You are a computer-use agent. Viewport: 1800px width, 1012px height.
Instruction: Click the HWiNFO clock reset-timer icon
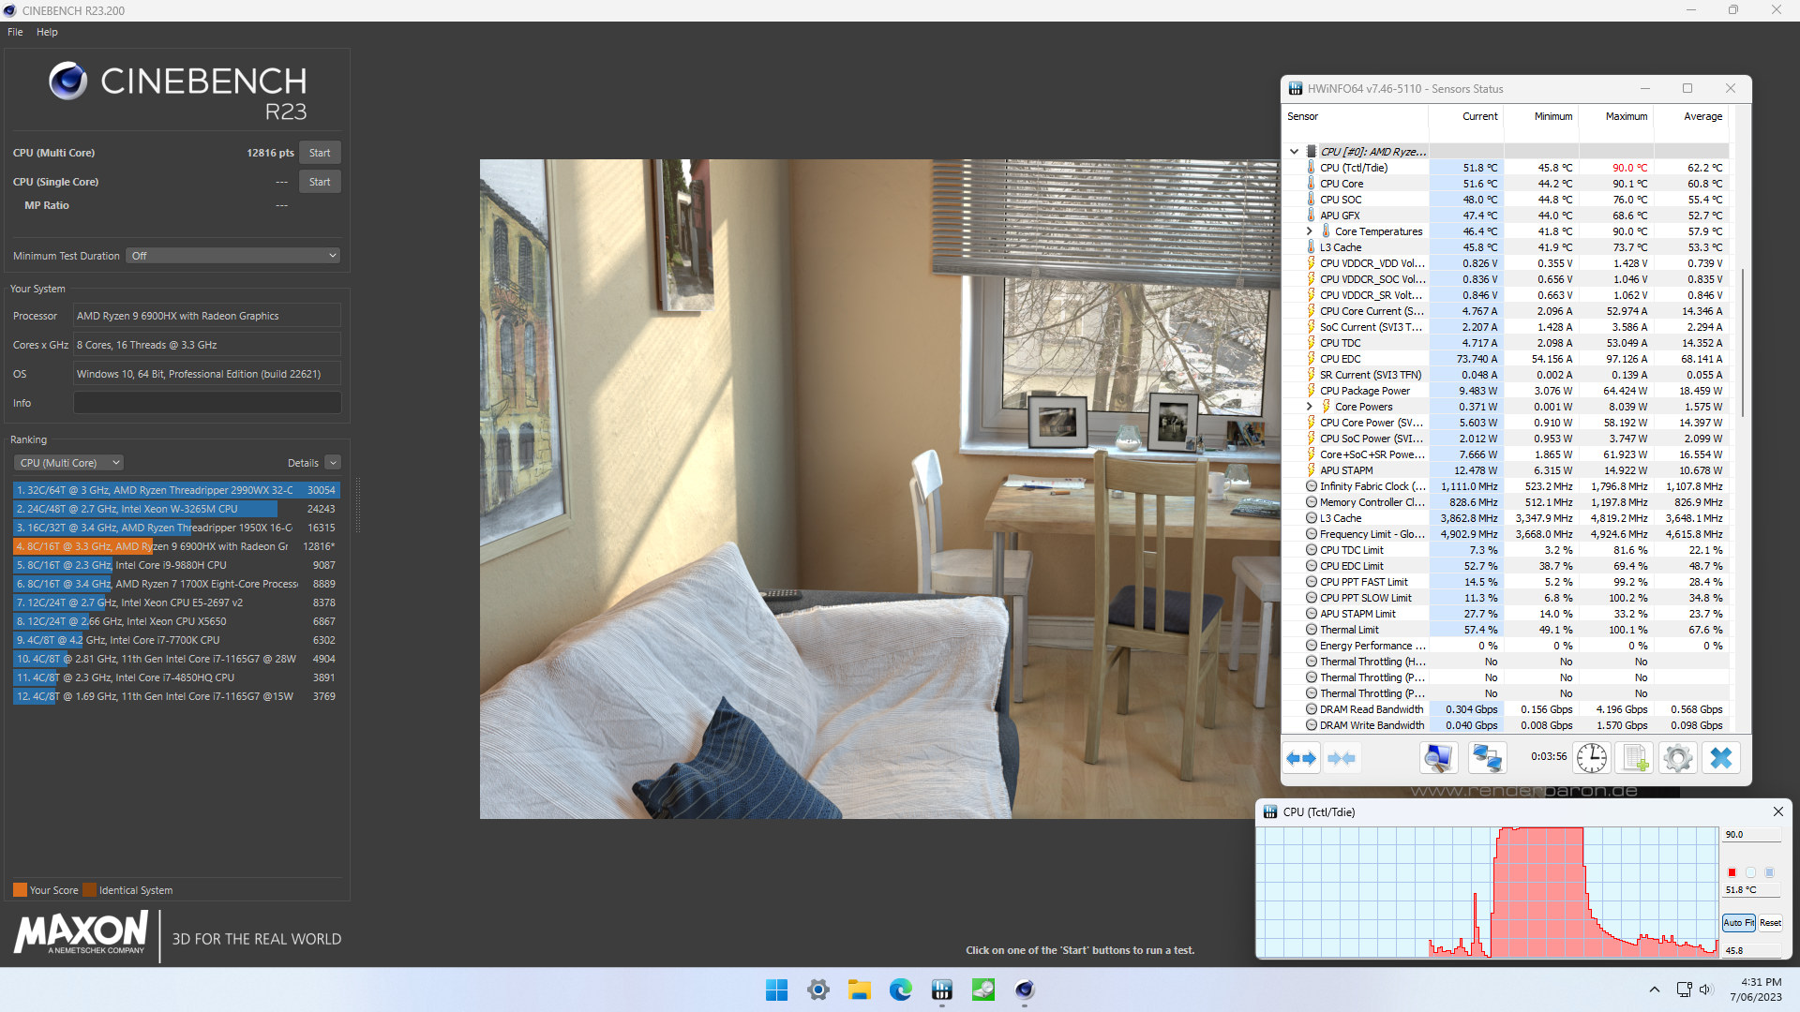[x=1592, y=758]
